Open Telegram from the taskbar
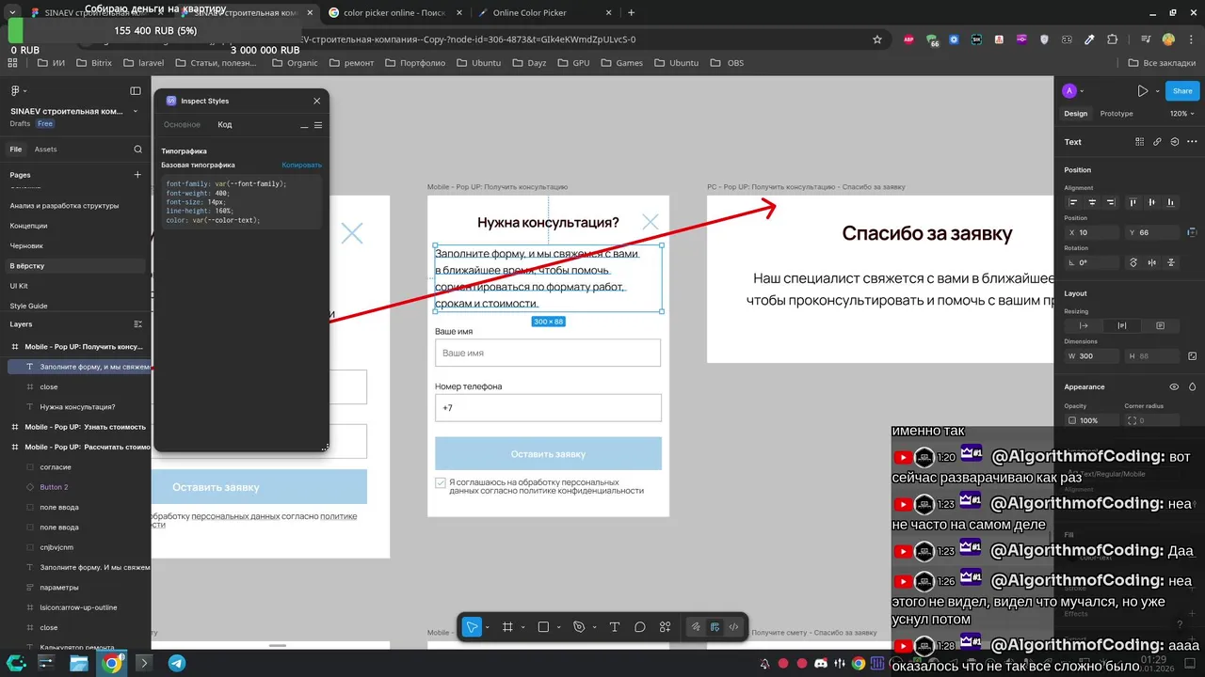This screenshot has height=677, width=1205. [x=176, y=663]
